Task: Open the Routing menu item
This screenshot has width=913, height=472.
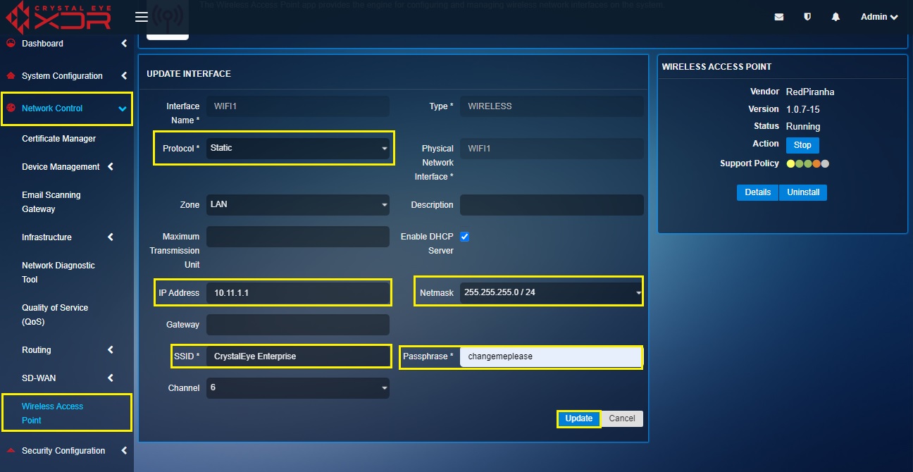Action: [x=36, y=350]
